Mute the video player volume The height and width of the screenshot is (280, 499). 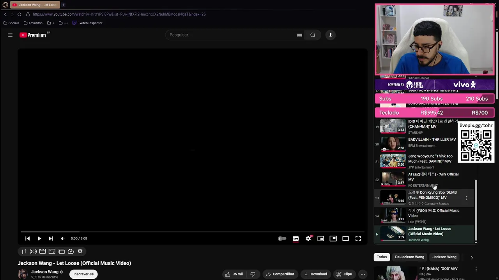(x=62, y=238)
